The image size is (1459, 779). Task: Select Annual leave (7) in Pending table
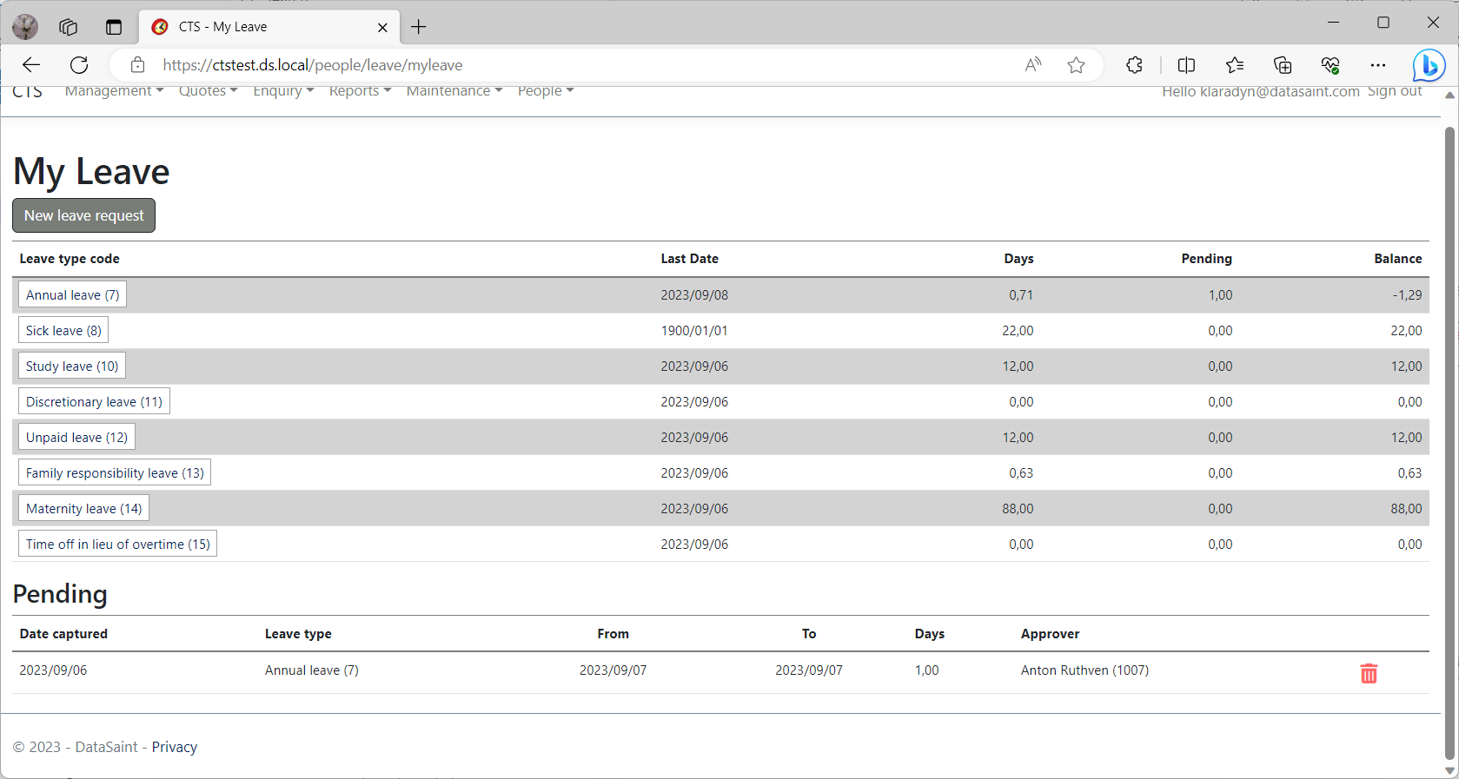pos(311,670)
